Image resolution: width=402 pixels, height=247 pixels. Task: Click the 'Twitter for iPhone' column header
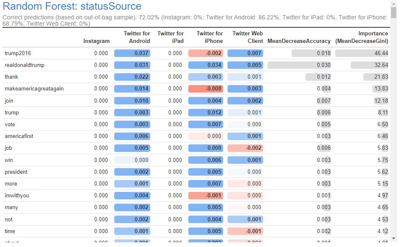(x=209, y=37)
